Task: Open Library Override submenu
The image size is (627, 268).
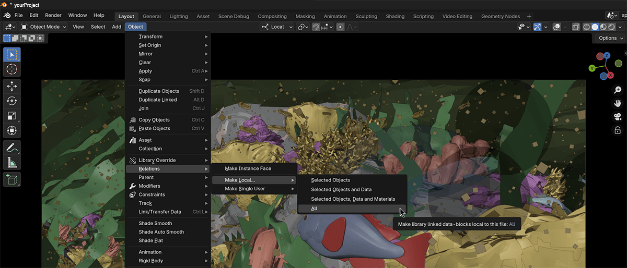Action: (x=168, y=160)
